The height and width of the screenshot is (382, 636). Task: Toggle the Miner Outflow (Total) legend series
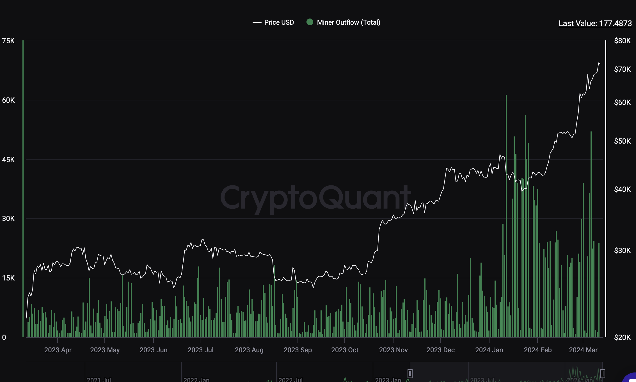344,22
